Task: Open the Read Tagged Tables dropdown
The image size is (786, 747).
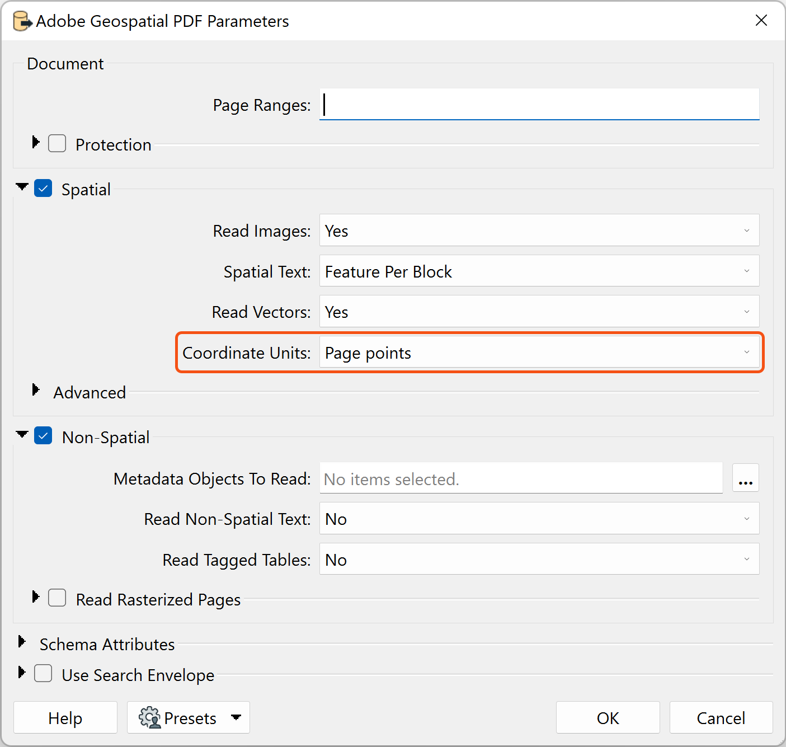Action: tap(539, 559)
